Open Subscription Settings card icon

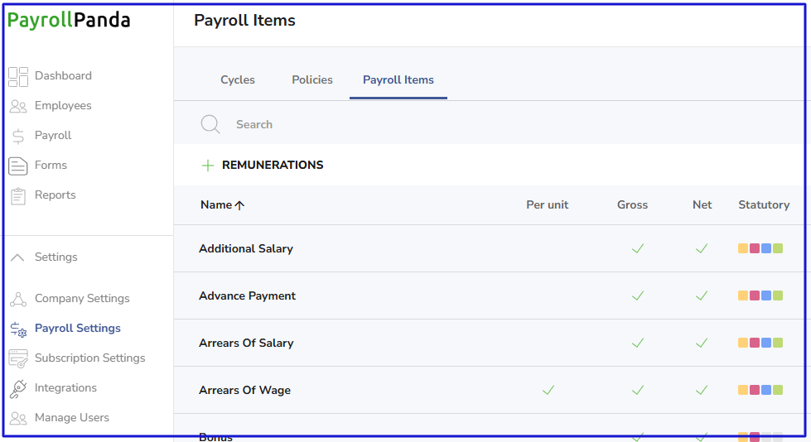[x=18, y=358]
